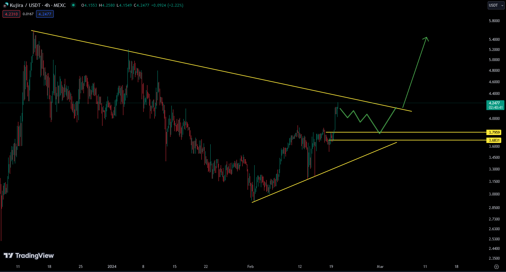Click the current price label 4.2477

click(495, 105)
